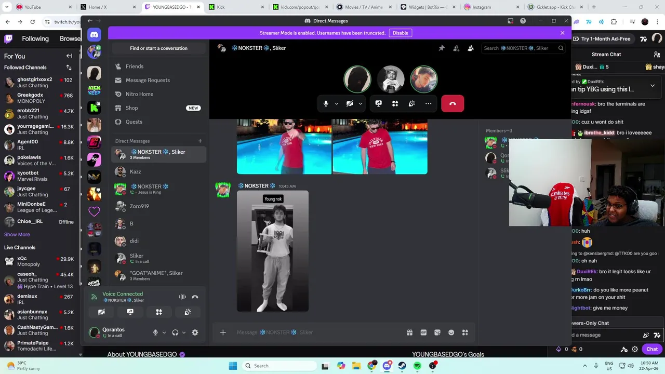The image size is (665, 374).
Task: Open Twitch Following page
Action: pyautogui.click(x=35, y=38)
